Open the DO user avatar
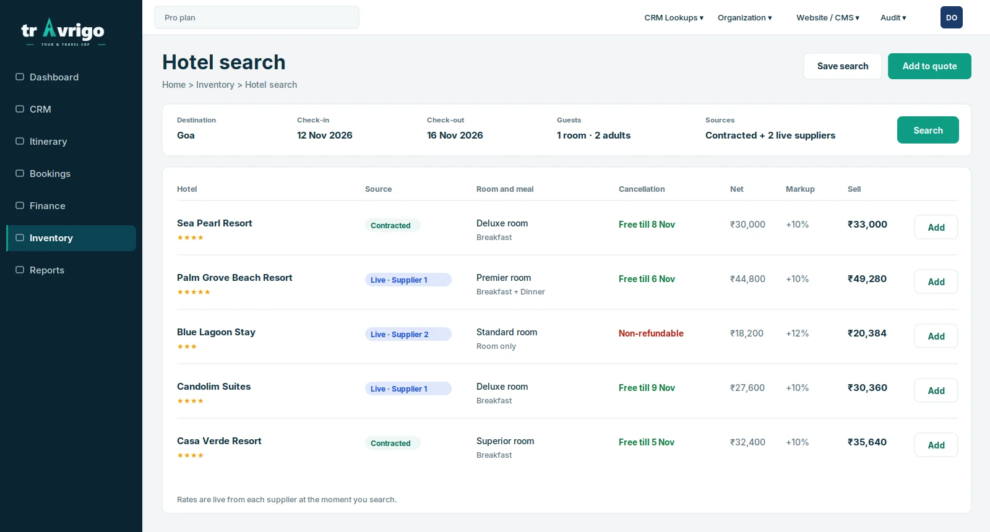 pyautogui.click(x=952, y=17)
